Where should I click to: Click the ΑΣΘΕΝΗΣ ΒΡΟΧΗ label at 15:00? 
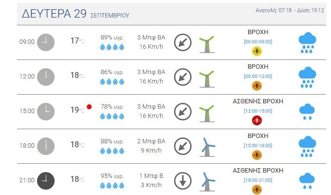coord(258,101)
